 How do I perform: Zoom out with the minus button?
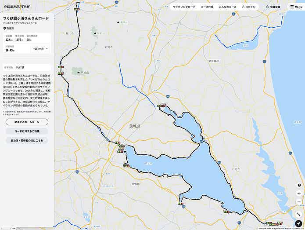click(299, 202)
